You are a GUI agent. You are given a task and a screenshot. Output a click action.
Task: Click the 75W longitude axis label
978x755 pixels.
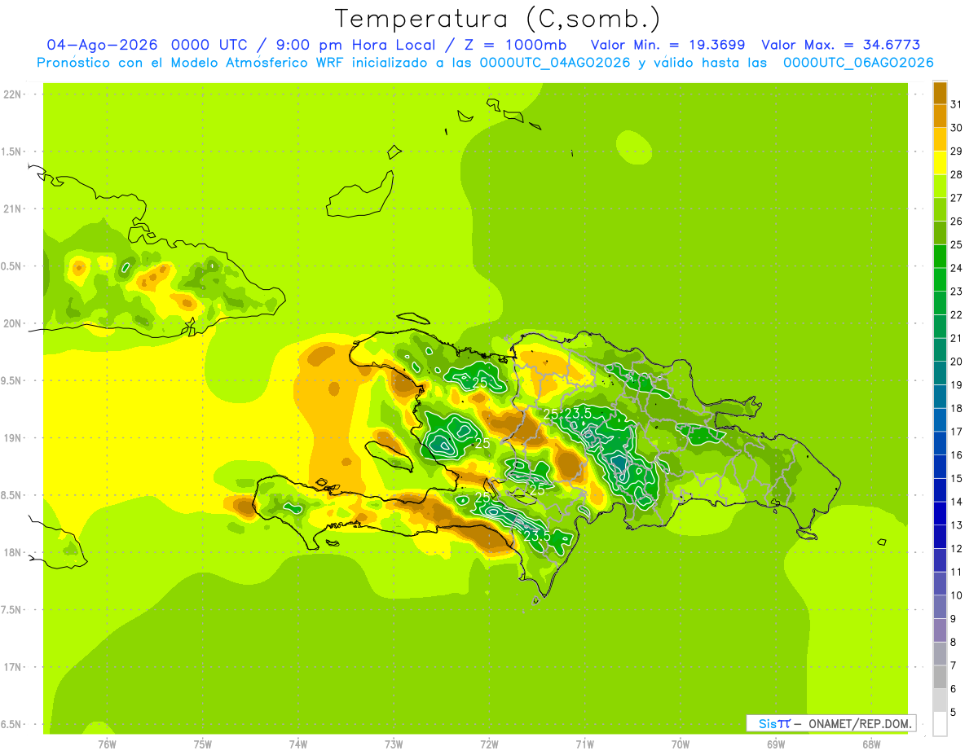(203, 744)
